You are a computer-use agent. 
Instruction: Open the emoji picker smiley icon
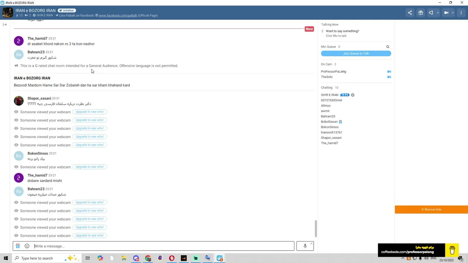click(27, 246)
